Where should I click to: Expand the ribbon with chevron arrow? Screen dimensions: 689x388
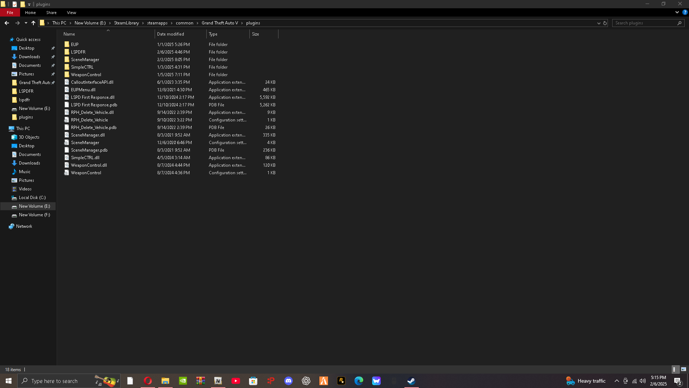(x=677, y=12)
